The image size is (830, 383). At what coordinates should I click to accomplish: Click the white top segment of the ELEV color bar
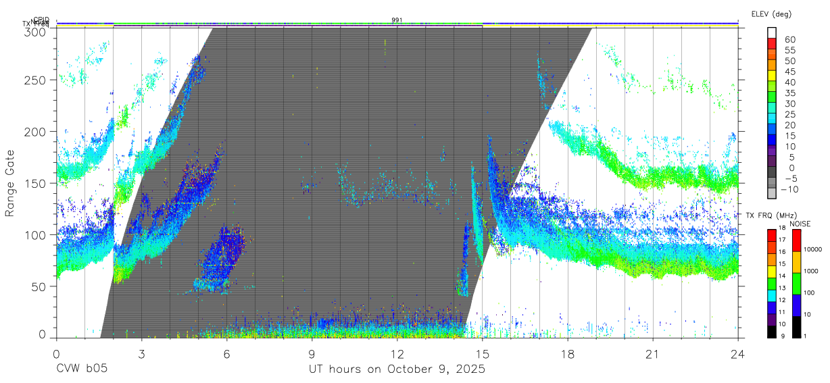coord(772,33)
